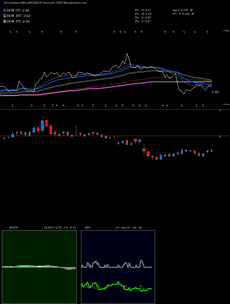Click the 'Pre C: 2.41' value
The width and height of the screenshot is (230, 304).
[x=143, y=21]
